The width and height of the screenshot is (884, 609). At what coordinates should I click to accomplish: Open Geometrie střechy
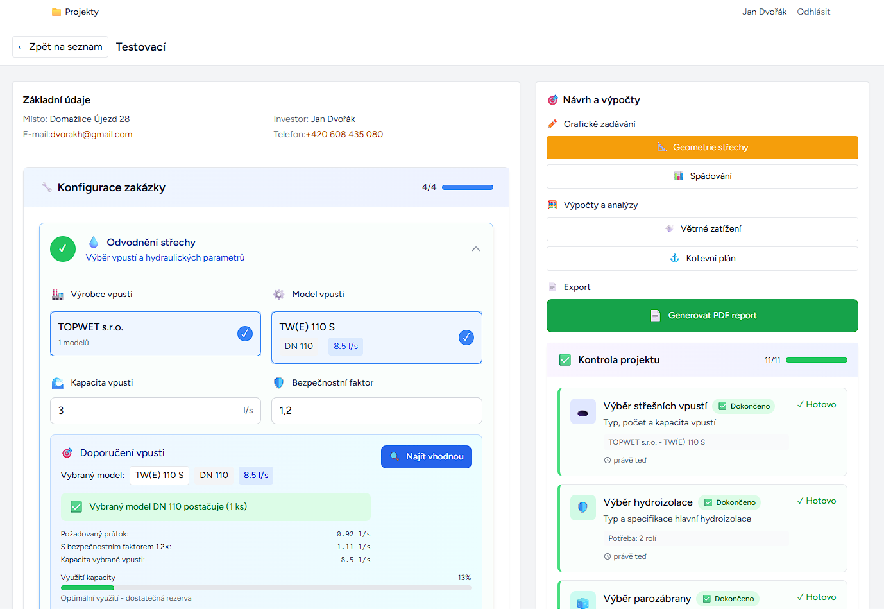[x=702, y=148]
